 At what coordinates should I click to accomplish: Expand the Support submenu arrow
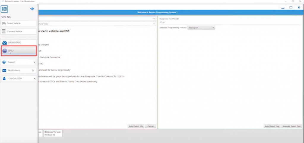(x=34, y=62)
